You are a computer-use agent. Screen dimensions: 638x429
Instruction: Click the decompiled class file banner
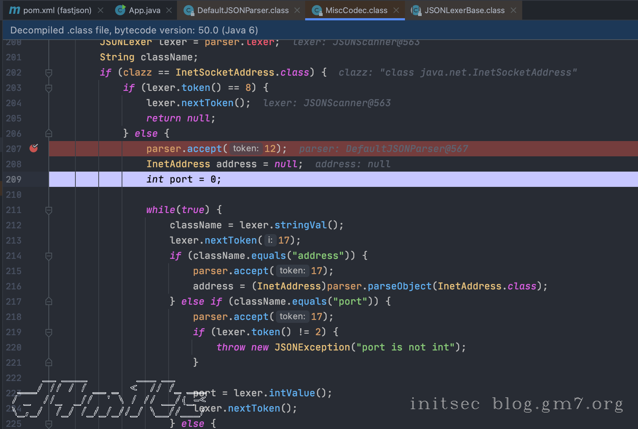click(x=134, y=30)
